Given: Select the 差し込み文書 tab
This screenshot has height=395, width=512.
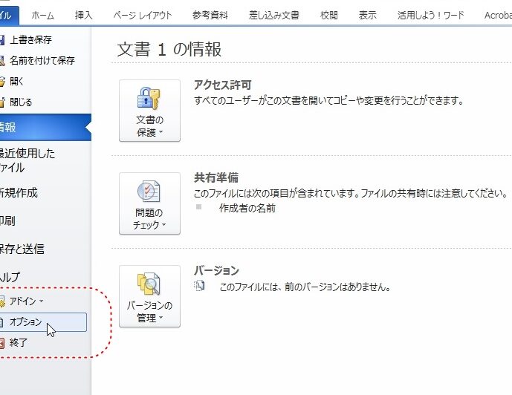Looking at the screenshot, I should click(274, 16).
